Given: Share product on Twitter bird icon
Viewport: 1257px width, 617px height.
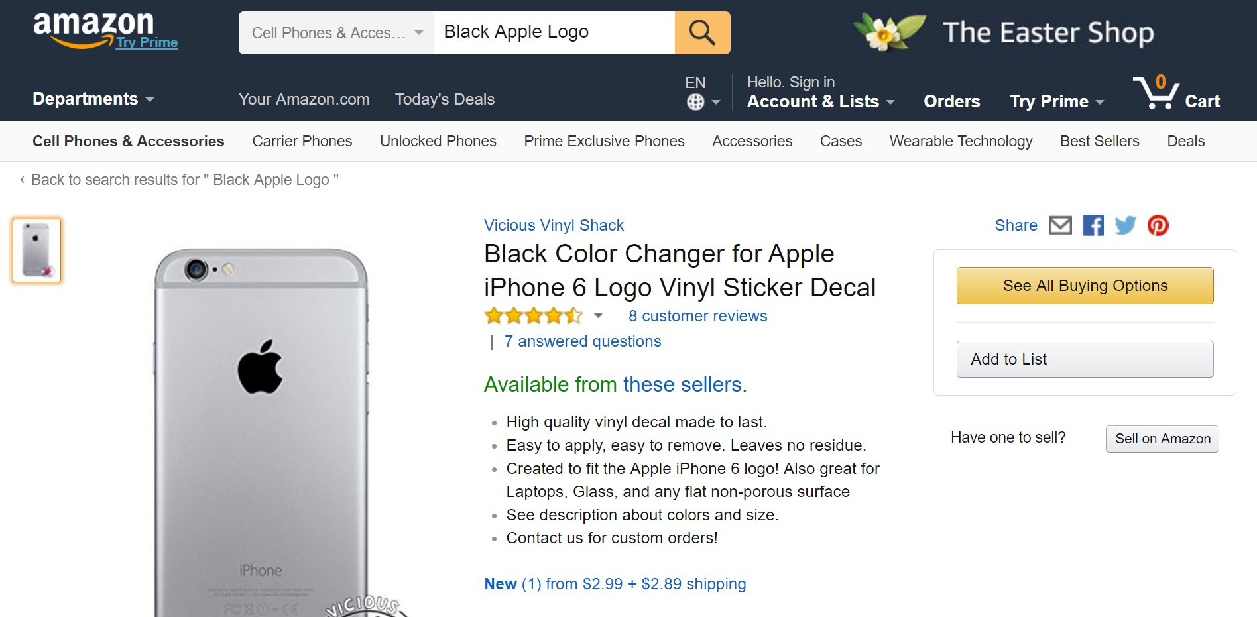Looking at the screenshot, I should (1125, 225).
